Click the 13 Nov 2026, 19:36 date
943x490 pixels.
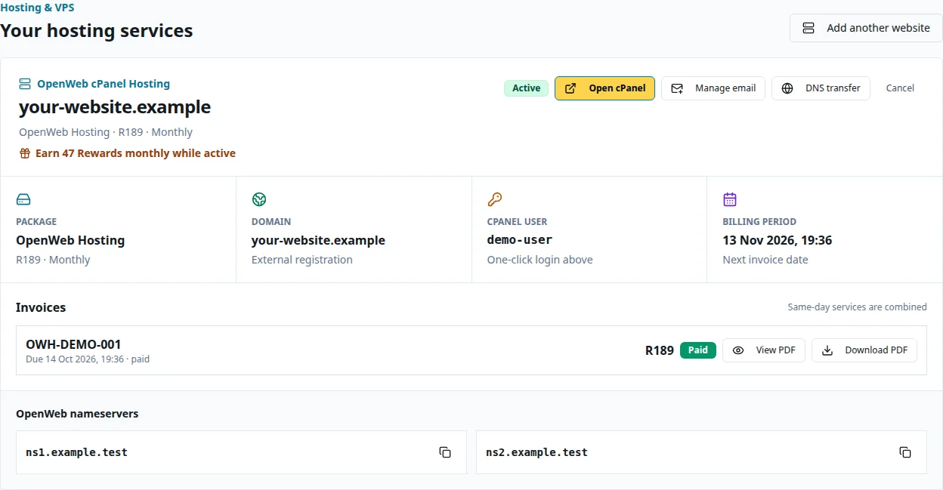click(778, 240)
